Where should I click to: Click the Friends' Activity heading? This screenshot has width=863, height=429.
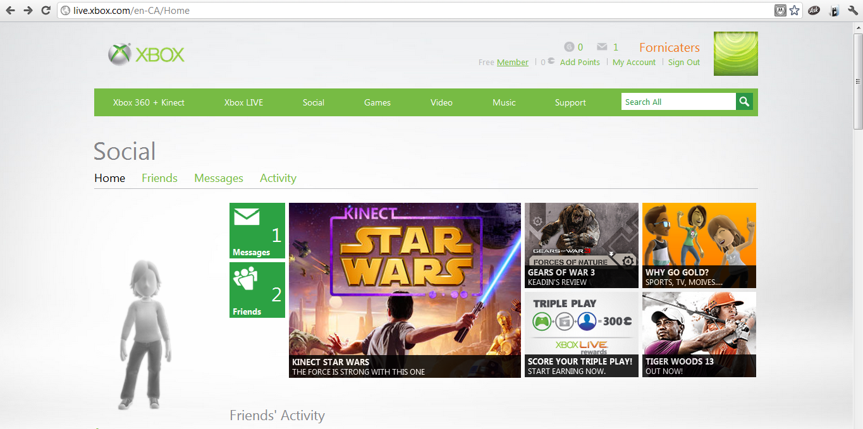pos(277,415)
